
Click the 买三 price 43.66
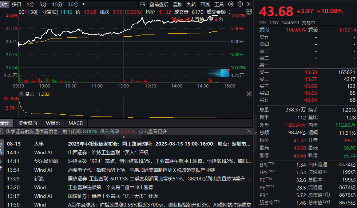point(310,86)
